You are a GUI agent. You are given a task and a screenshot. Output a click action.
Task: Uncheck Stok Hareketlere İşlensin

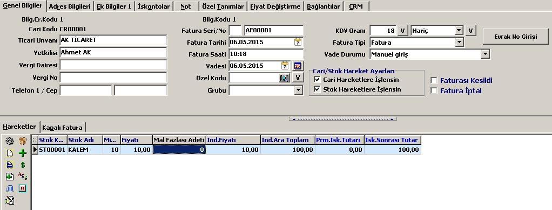pos(317,89)
